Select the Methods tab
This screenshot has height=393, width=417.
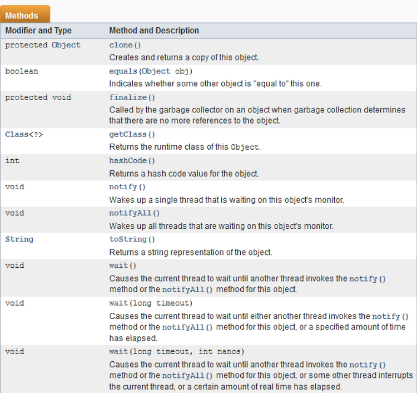click(25, 14)
